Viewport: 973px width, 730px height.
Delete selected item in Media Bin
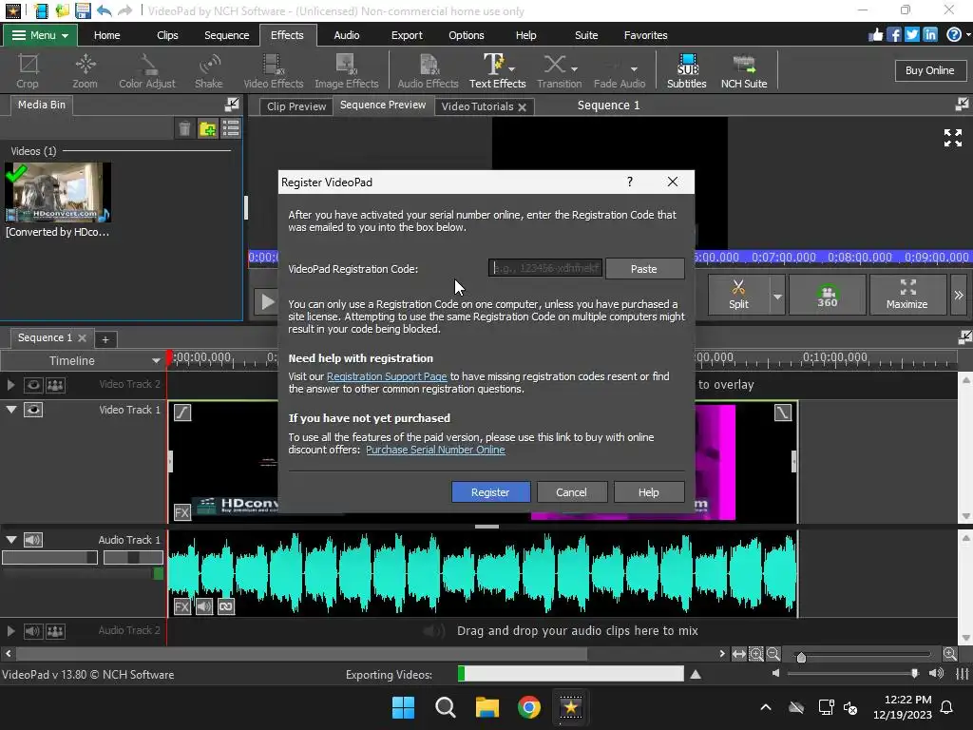pyautogui.click(x=184, y=128)
